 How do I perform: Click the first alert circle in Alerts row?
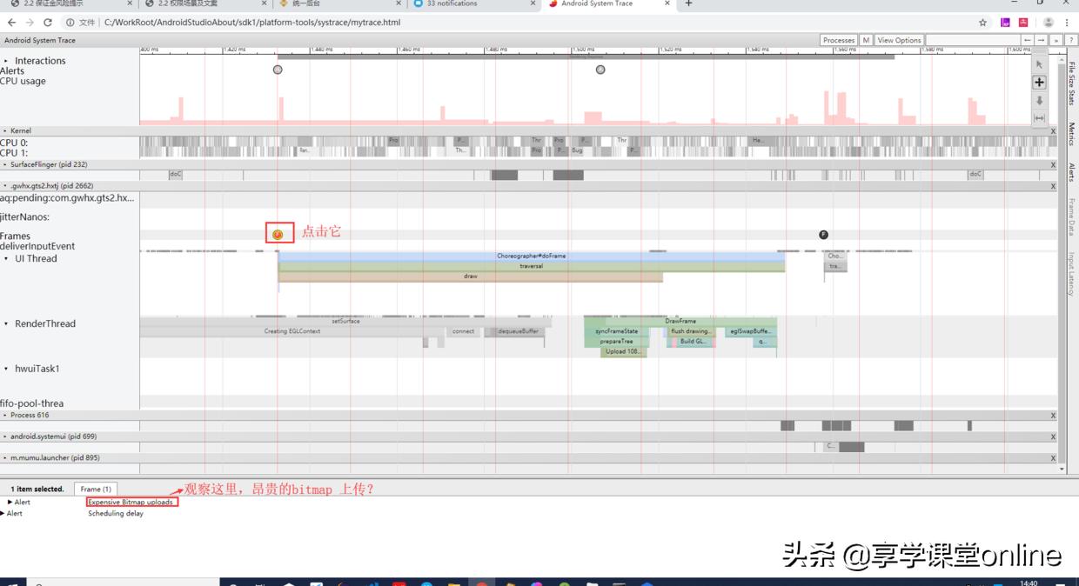coord(278,70)
